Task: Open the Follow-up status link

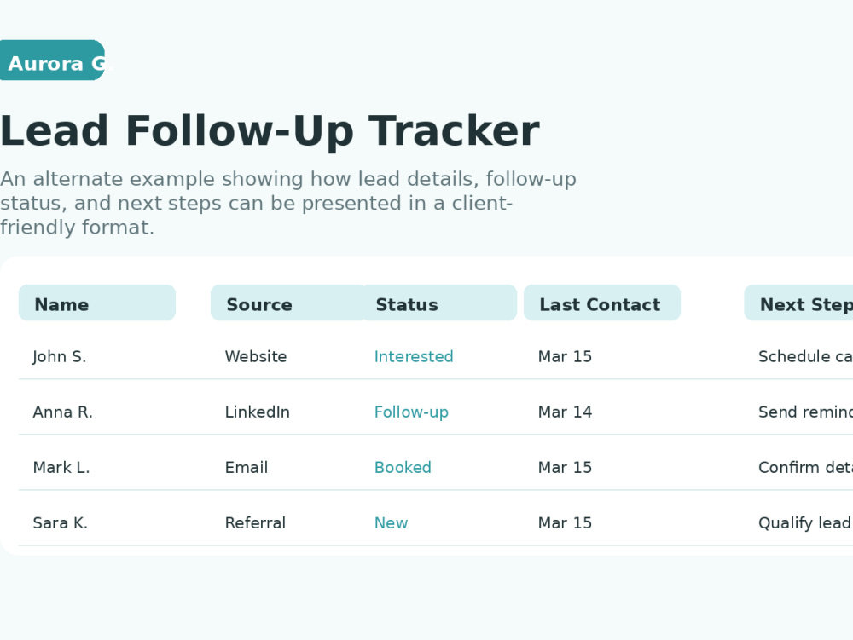Action: pyautogui.click(x=411, y=412)
